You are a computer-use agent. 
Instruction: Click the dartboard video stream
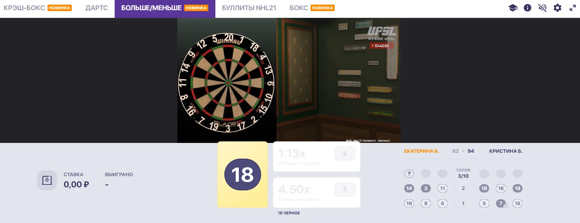pyautogui.click(x=289, y=80)
